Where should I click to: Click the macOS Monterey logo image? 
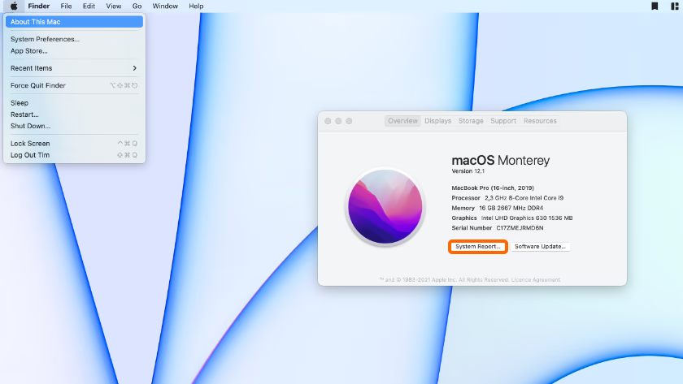point(385,206)
